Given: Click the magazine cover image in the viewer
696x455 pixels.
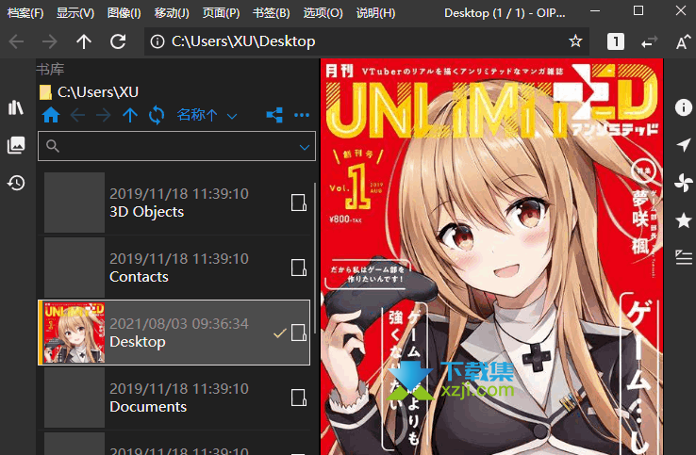Looking at the screenshot, I should [491, 256].
